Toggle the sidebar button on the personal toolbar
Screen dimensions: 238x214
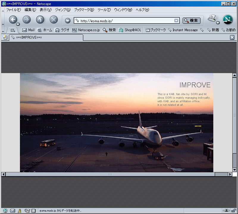[x=13, y=30]
